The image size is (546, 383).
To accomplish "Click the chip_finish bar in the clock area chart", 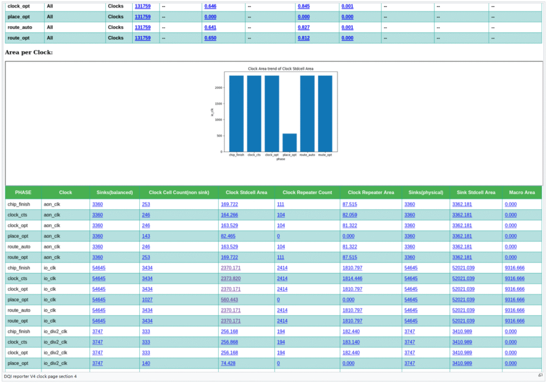I will click(x=236, y=113).
